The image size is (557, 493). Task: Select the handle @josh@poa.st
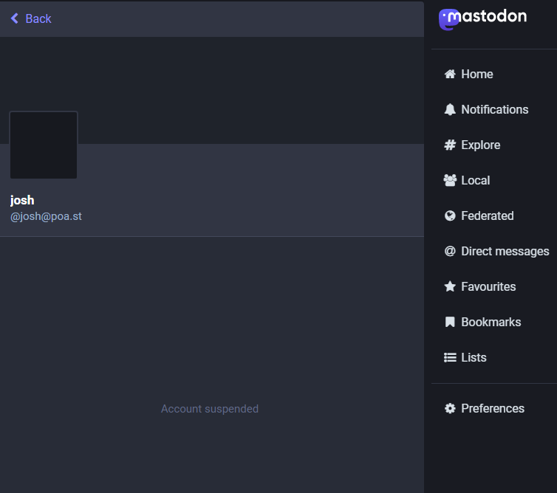point(46,216)
